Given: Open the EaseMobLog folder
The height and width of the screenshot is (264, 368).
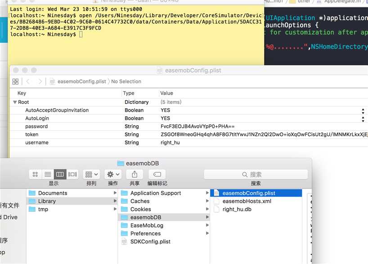Looking at the screenshot, I should (164, 225).
